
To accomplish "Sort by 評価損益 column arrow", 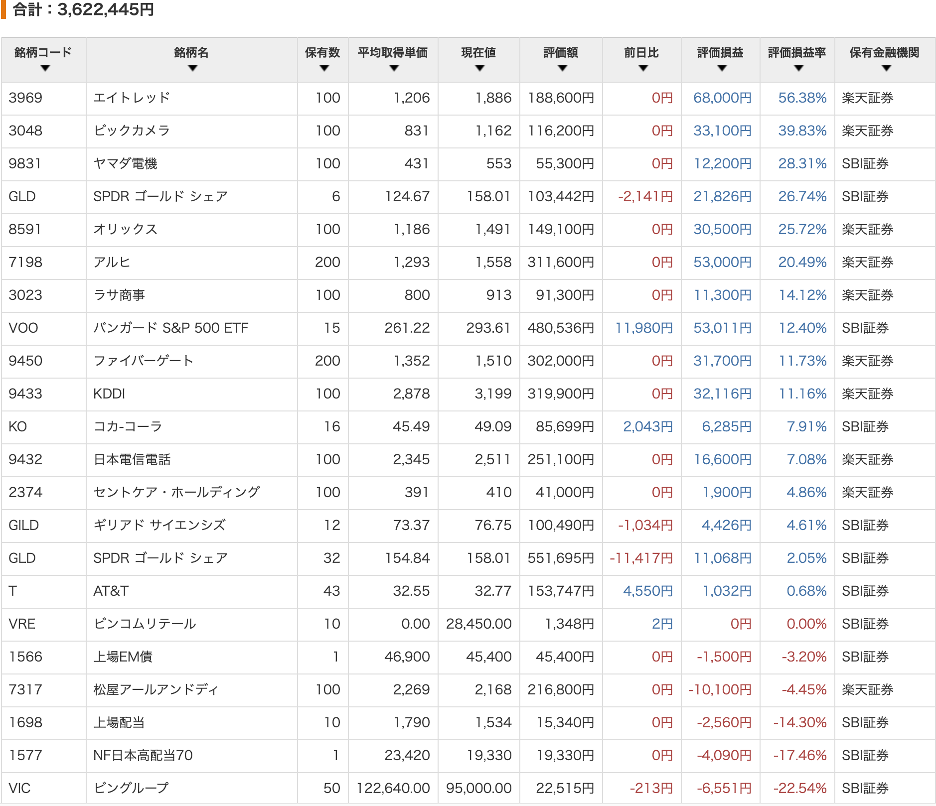I will coord(722,68).
